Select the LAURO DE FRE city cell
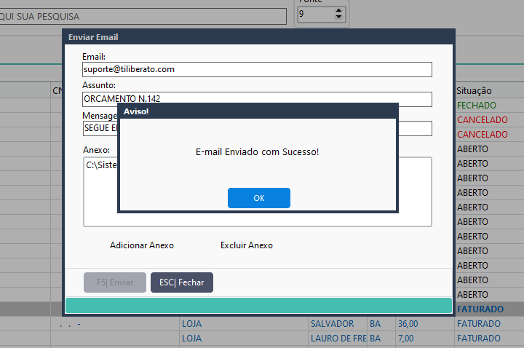 coord(338,339)
